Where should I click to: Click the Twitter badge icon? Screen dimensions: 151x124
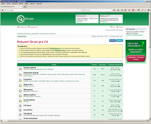pos(120,40)
